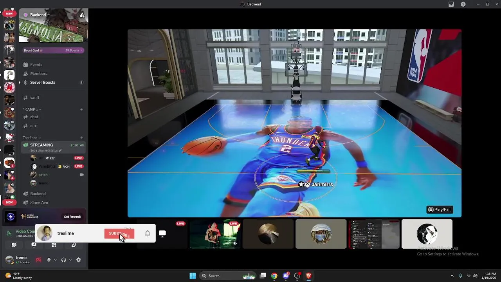Click the Get Reward! button
Viewport: 501px width, 282px height.
[x=72, y=217]
